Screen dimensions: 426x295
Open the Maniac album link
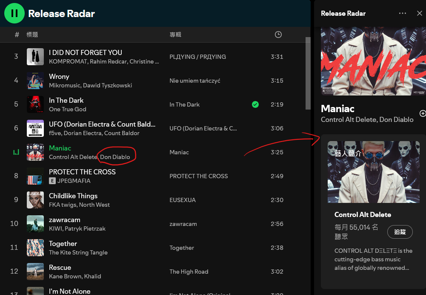click(x=179, y=152)
